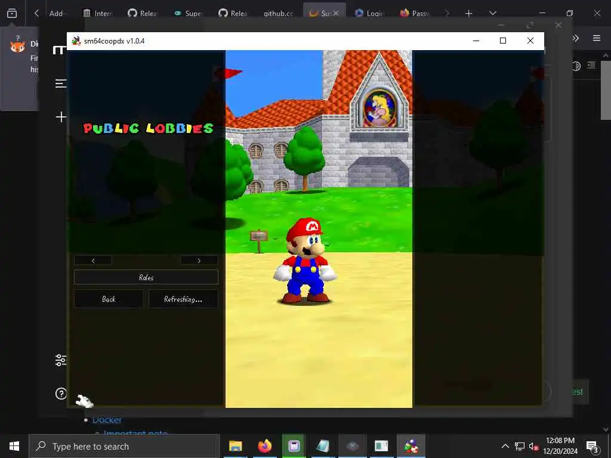Switch to the Intern browser tab
The width and height of the screenshot is (611, 458).
97,13
